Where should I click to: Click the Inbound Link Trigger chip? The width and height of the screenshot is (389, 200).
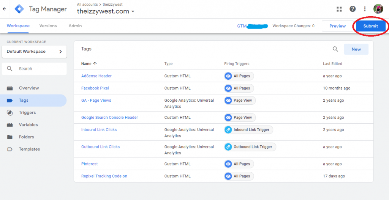tap(248, 130)
